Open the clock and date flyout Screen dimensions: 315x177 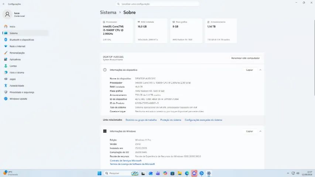coord(307,173)
